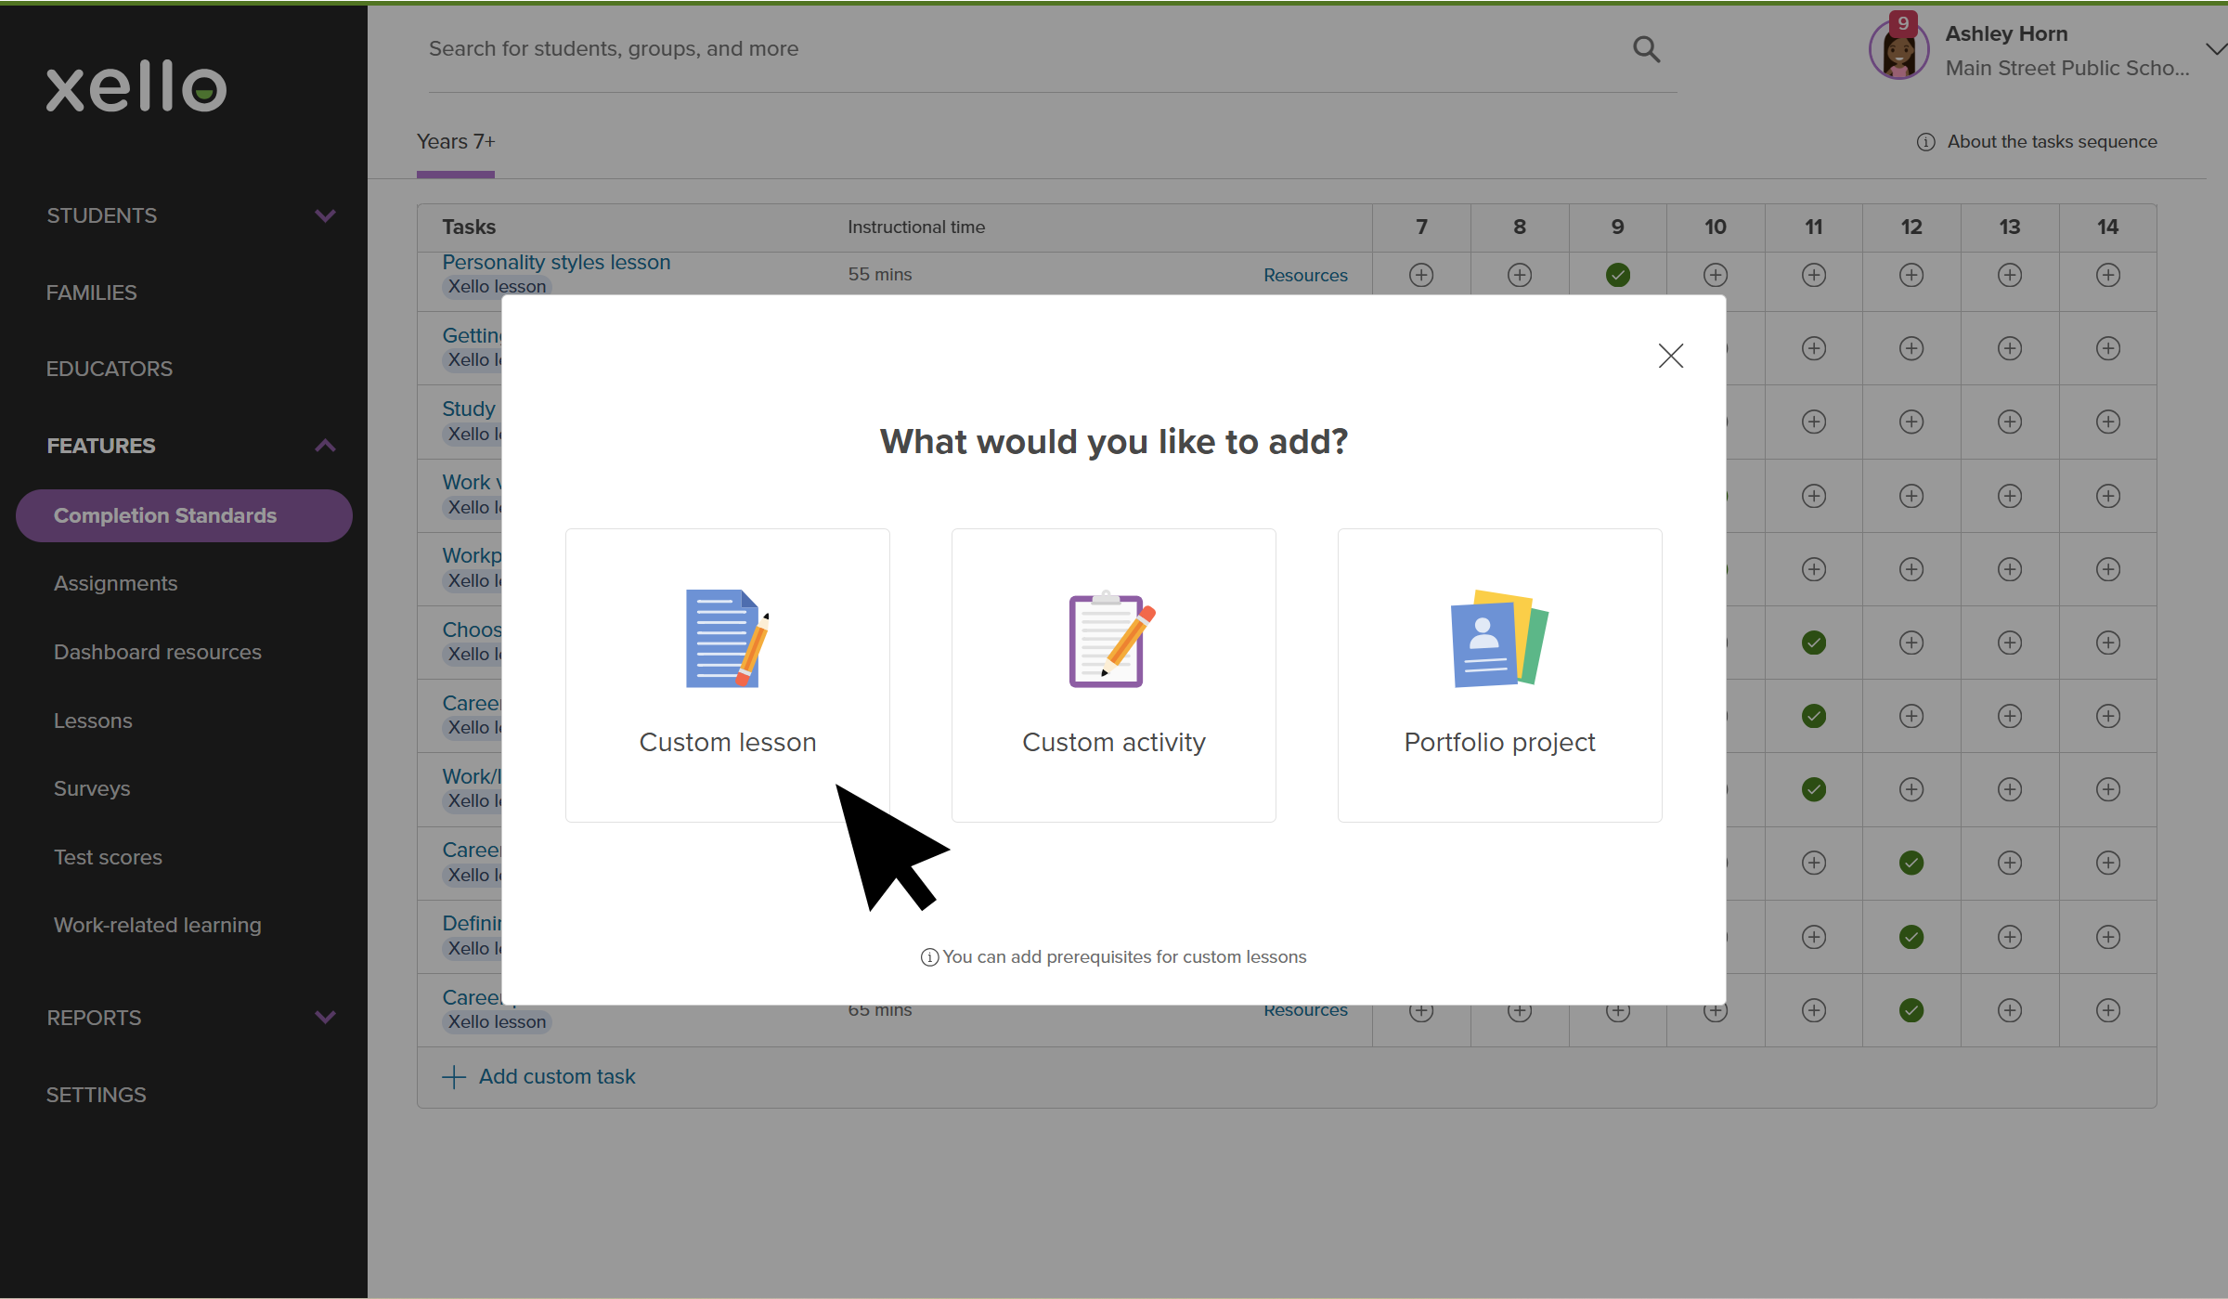Click the custom activity clipboard icon
Screen dimensions: 2228x1299
point(1111,639)
